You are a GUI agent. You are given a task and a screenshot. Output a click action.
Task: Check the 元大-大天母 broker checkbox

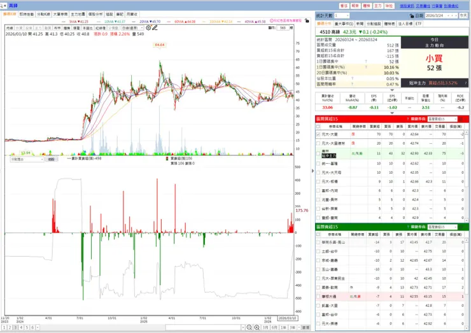point(318,173)
